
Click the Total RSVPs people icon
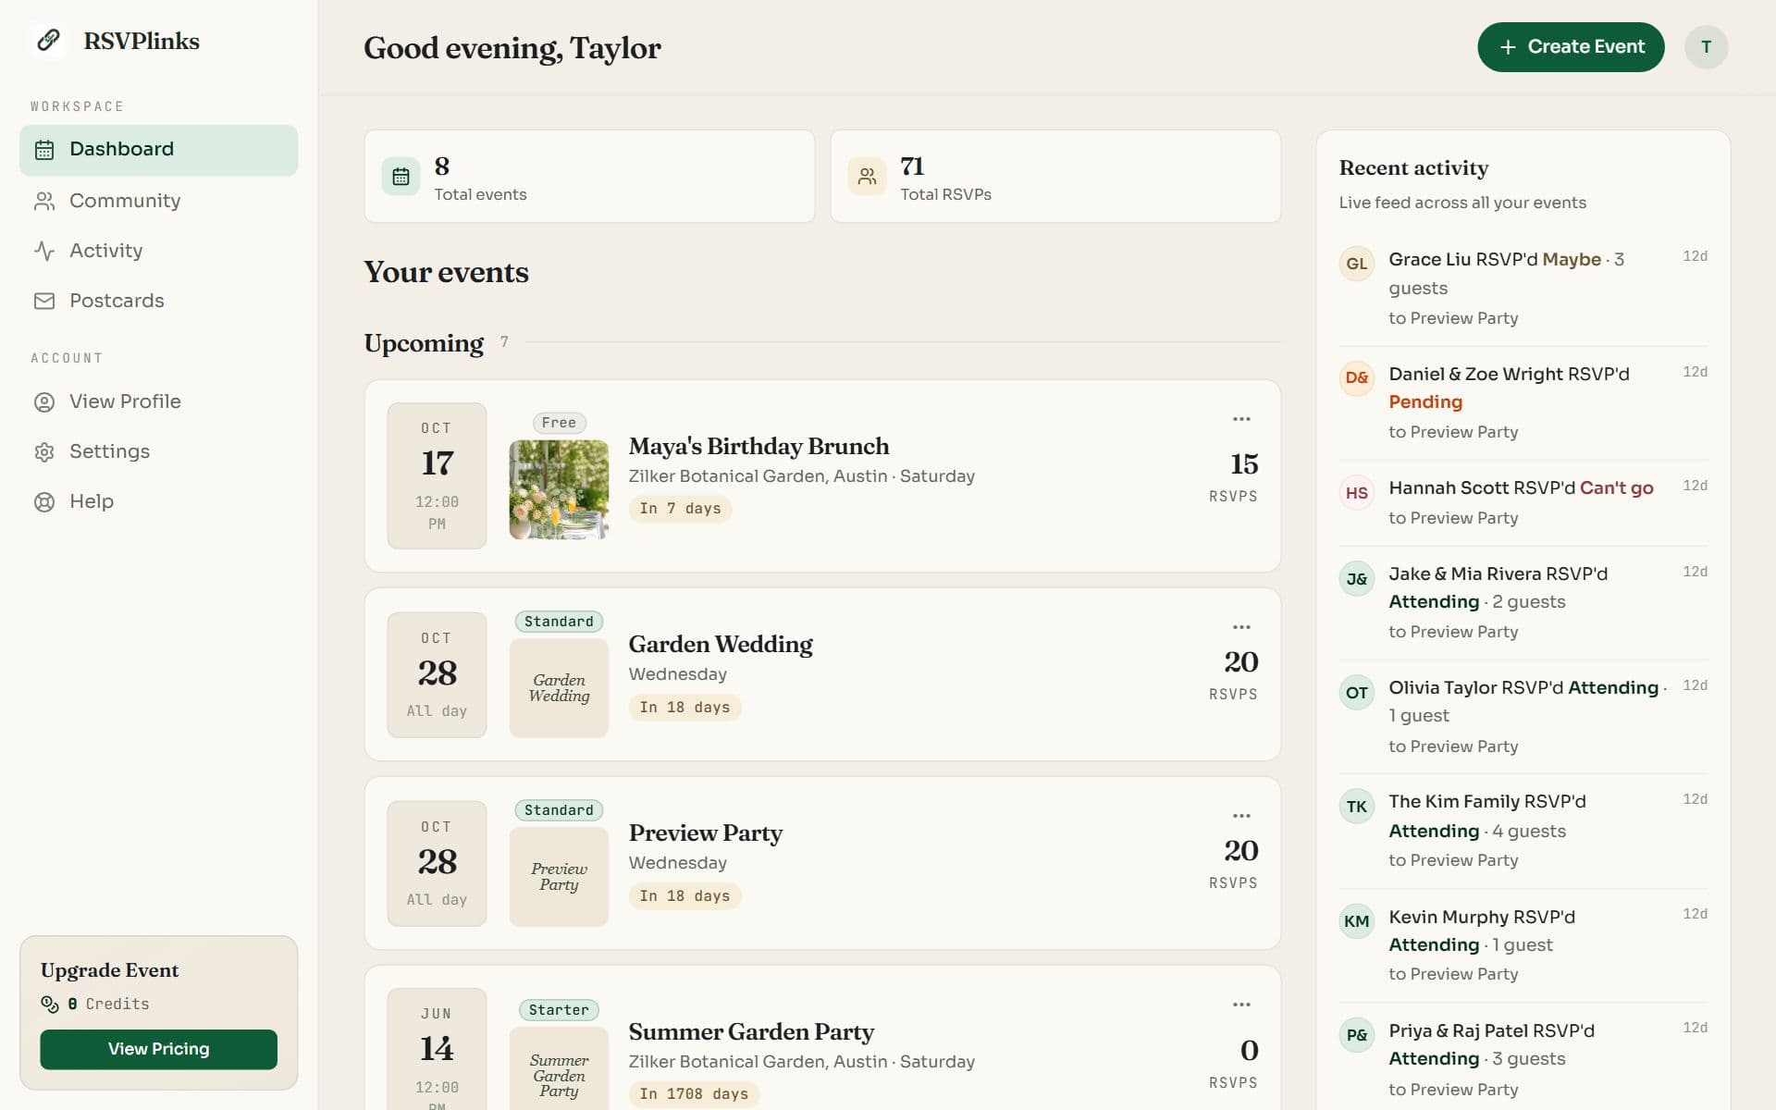point(867,177)
